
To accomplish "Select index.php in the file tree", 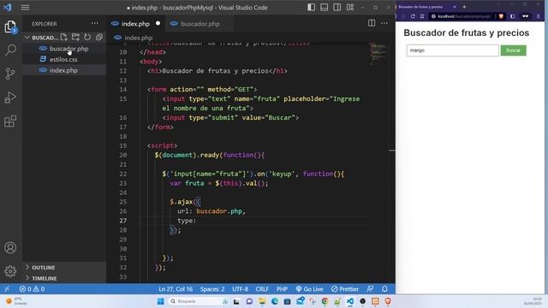I will (x=63, y=70).
